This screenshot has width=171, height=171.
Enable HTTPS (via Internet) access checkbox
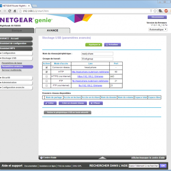(46, 76)
